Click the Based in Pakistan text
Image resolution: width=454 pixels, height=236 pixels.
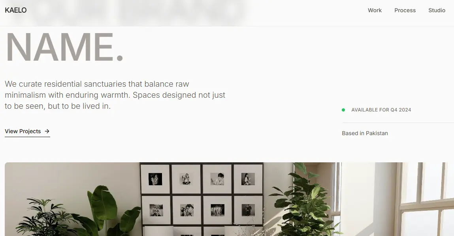pyautogui.click(x=365, y=133)
